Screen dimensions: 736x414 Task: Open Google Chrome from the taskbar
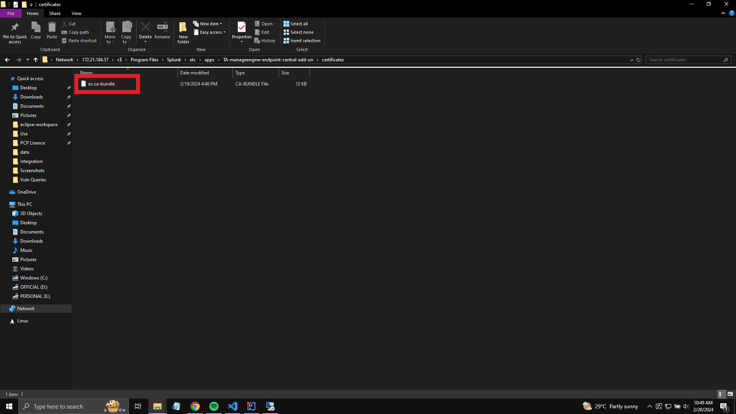[x=195, y=406]
